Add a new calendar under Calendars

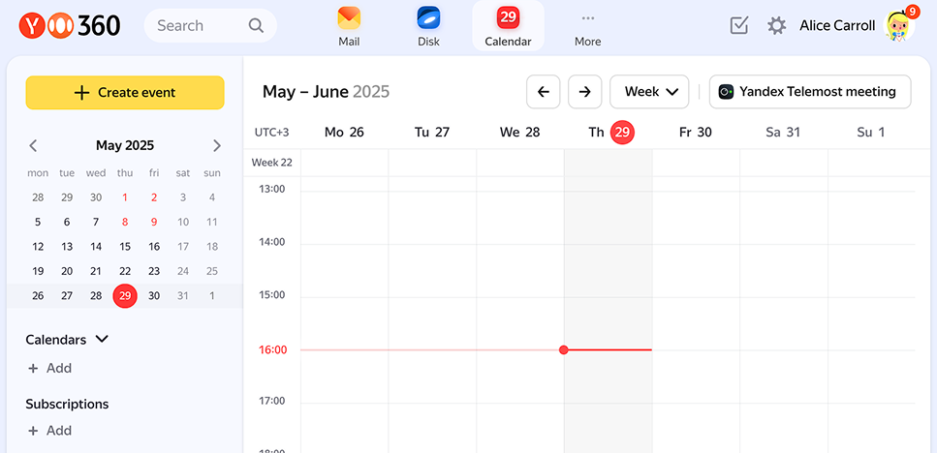(49, 369)
